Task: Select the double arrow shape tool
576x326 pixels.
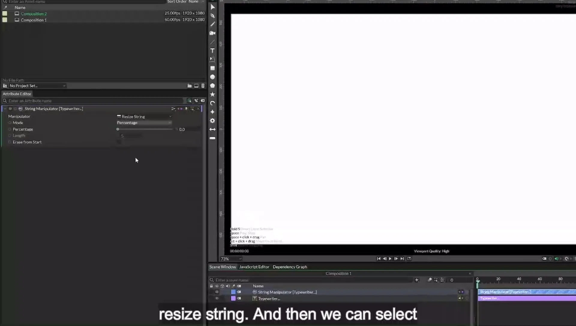Action: tap(212, 129)
